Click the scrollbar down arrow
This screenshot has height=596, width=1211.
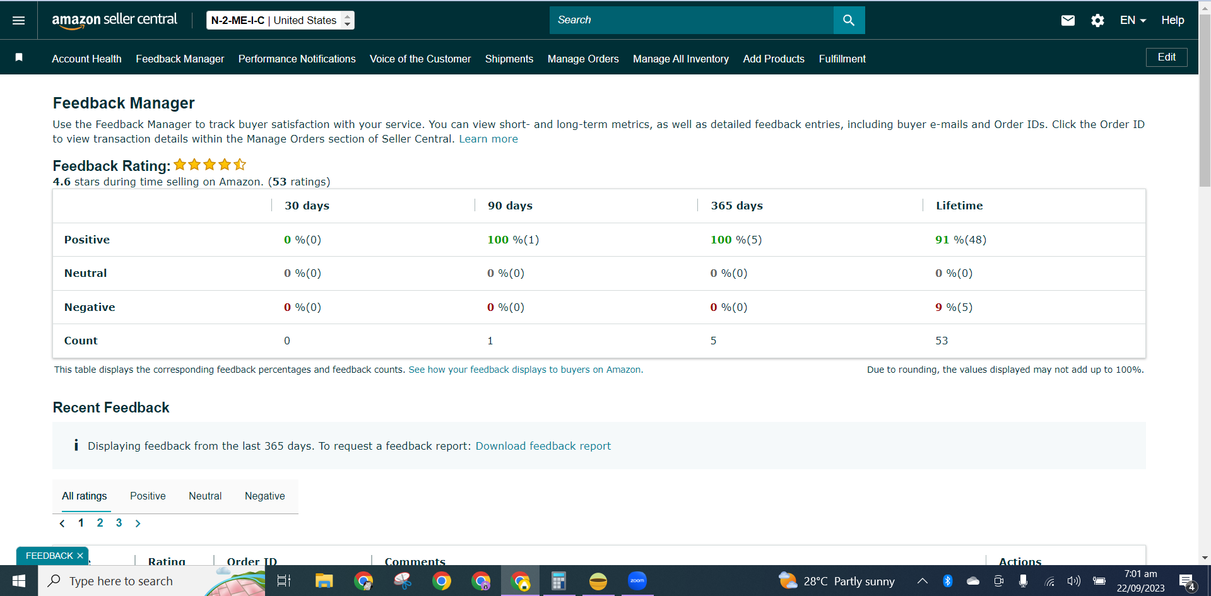coord(1205,558)
